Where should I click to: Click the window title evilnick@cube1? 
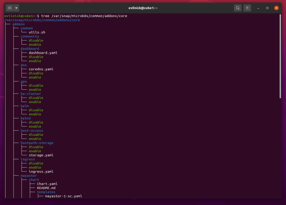(x=143, y=8)
